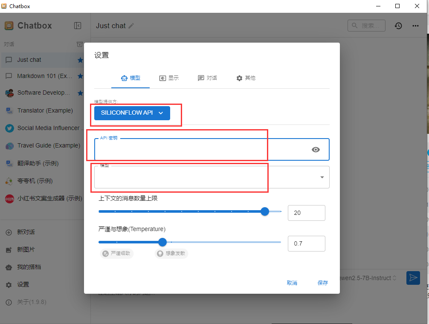Click 保存 to save settings
Viewport: 429px width, 324px height.
(x=322, y=283)
